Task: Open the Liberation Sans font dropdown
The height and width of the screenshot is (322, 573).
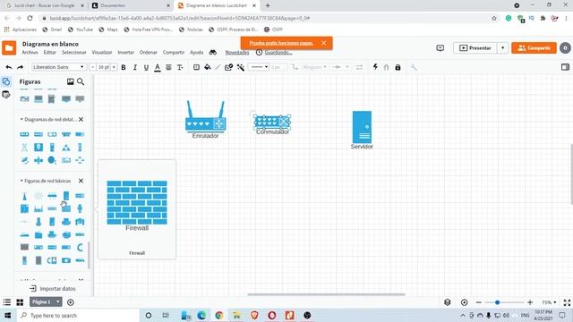Action: 59,67
